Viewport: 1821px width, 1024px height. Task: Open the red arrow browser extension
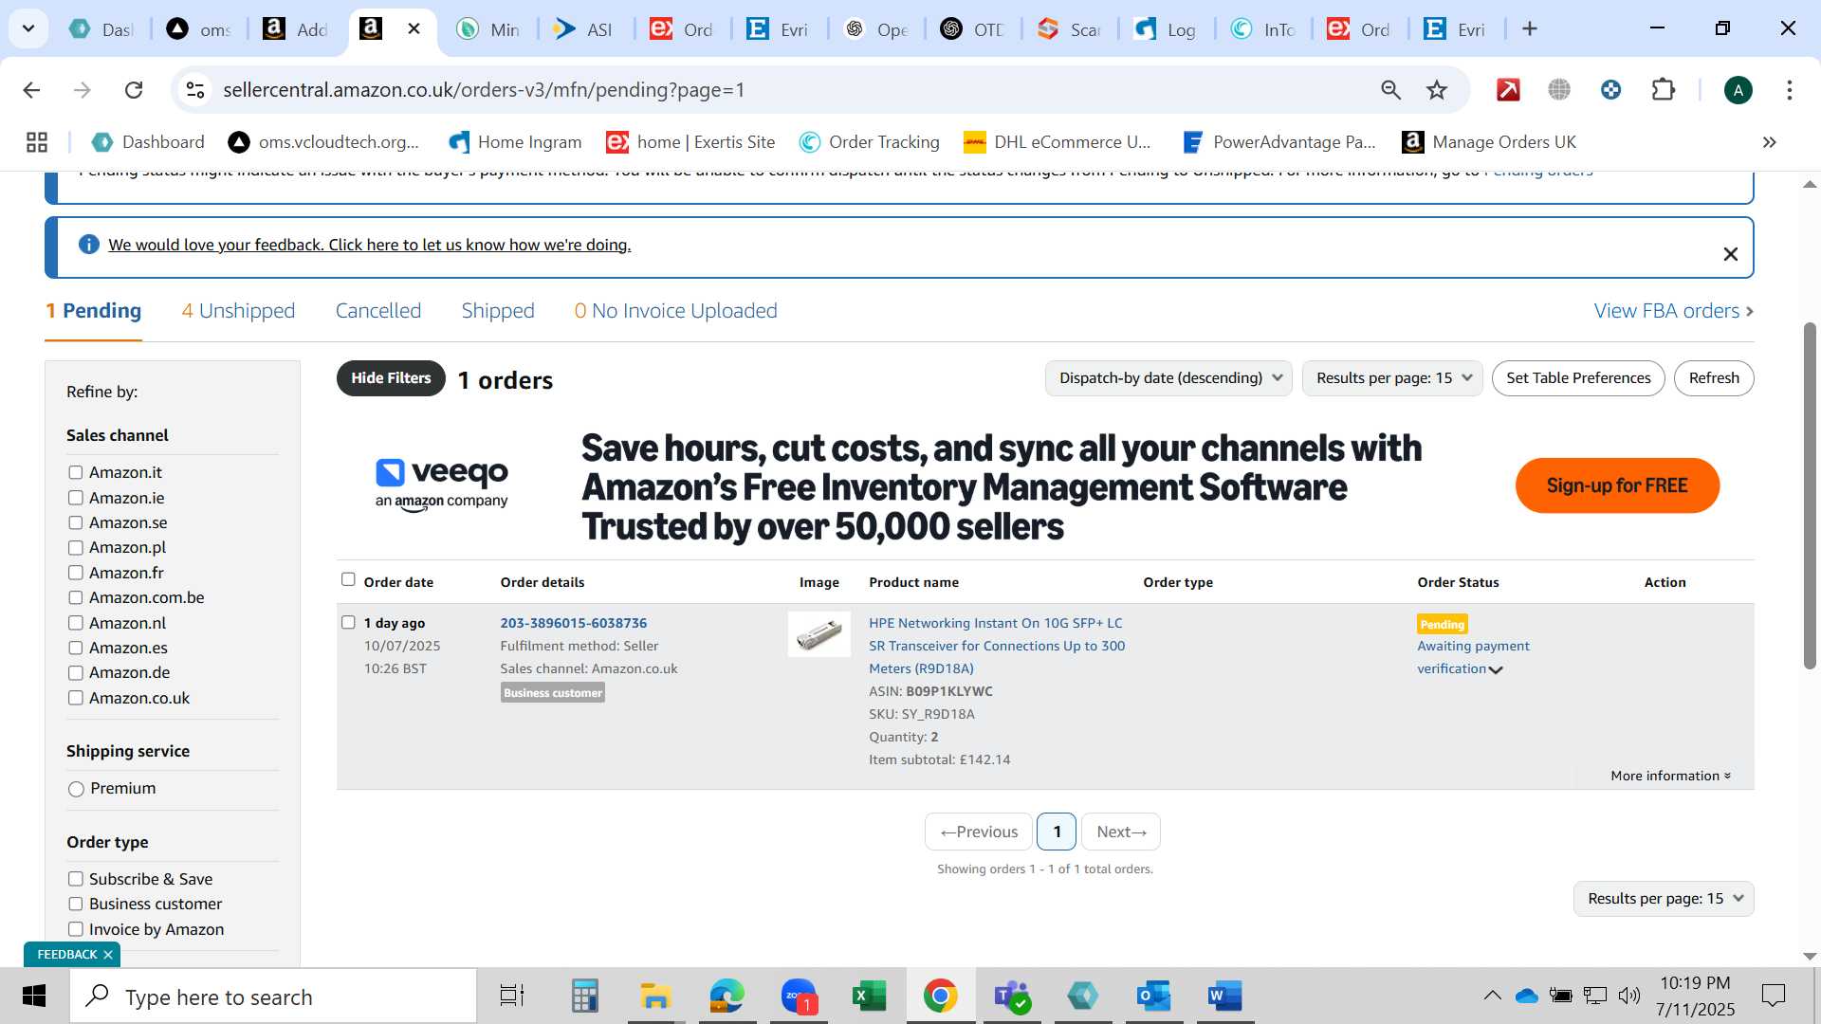pyautogui.click(x=1508, y=90)
